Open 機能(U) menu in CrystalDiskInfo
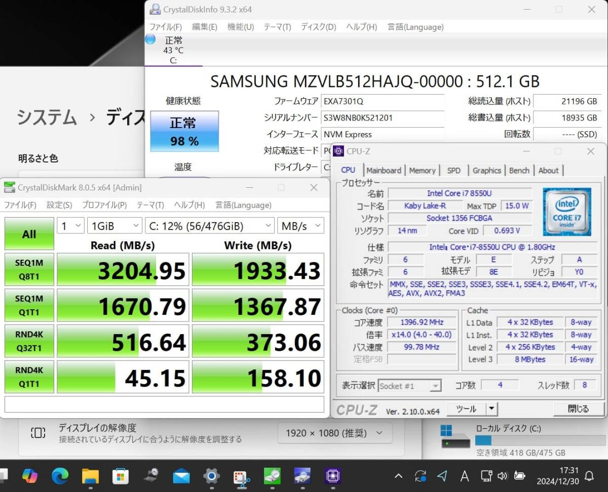 (x=241, y=27)
